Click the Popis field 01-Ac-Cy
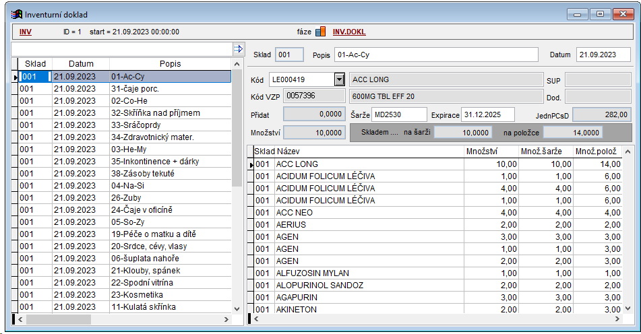The image size is (641, 334). tap(435, 55)
